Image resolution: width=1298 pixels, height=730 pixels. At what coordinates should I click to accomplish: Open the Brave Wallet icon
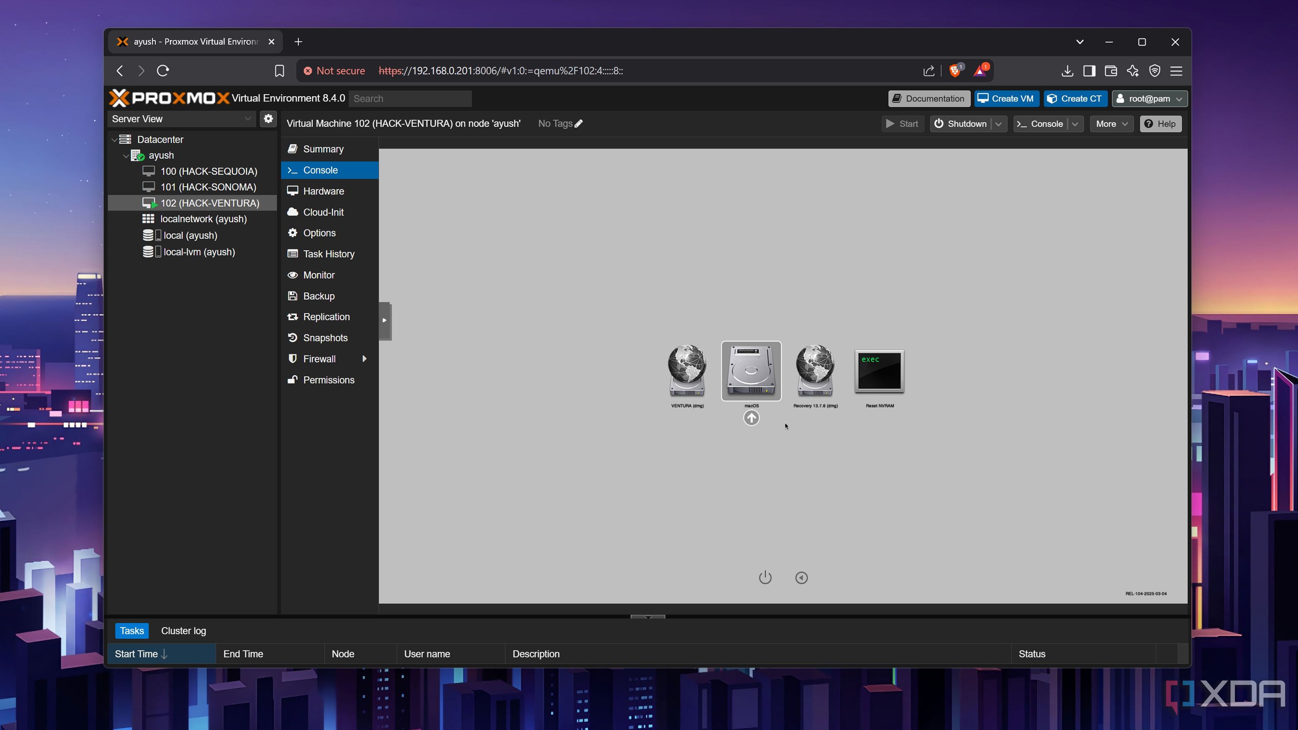point(1110,71)
